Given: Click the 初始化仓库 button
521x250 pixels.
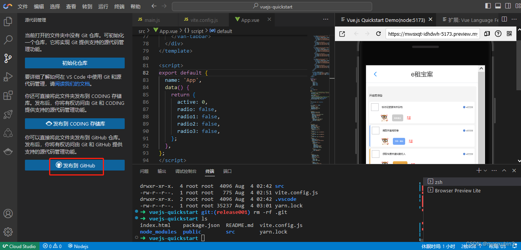Looking at the screenshot, I should click(75, 63).
